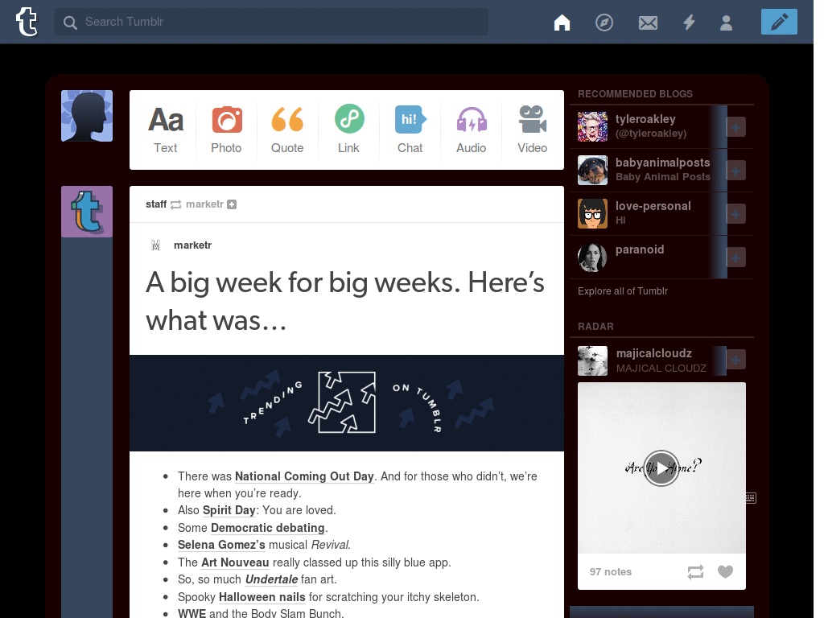Click babyanimalposts avatar thumbnail

point(592,171)
